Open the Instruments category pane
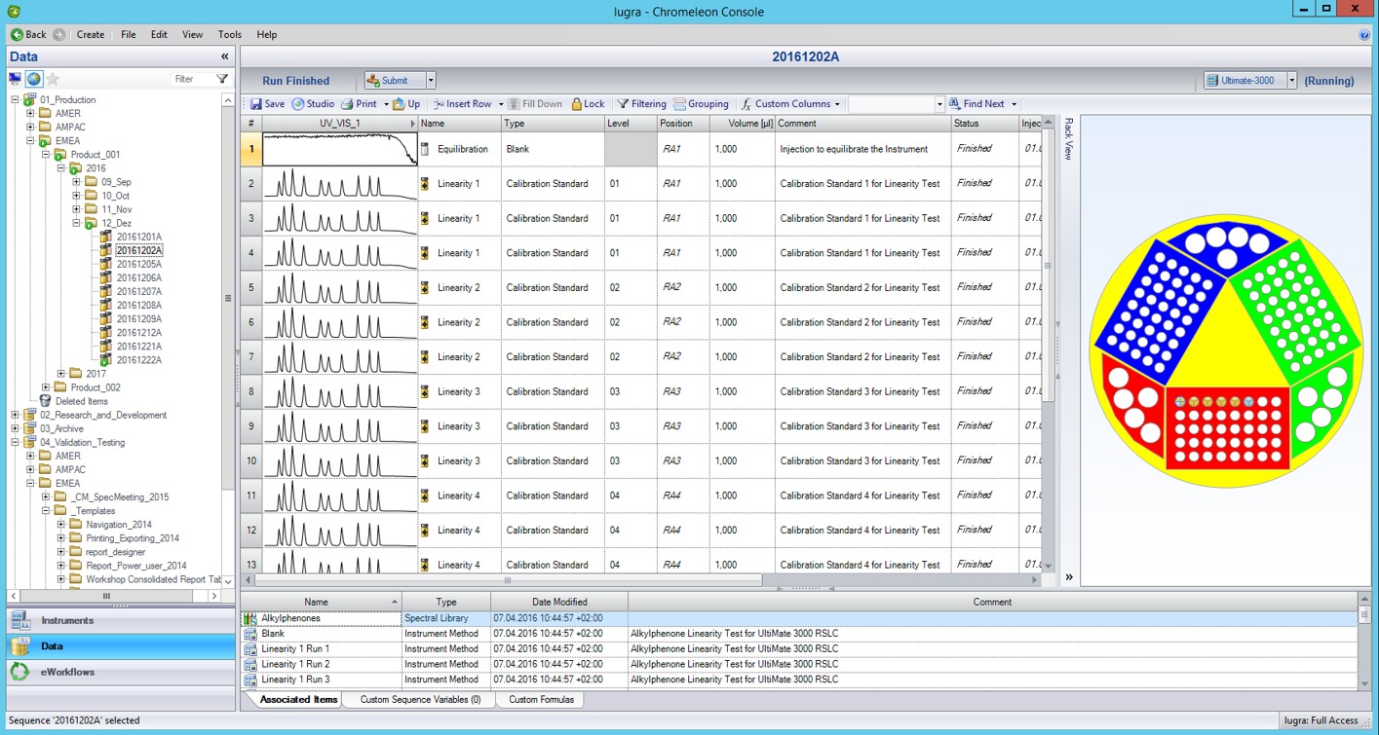This screenshot has height=735, width=1379. pyautogui.click(x=121, y=620)
